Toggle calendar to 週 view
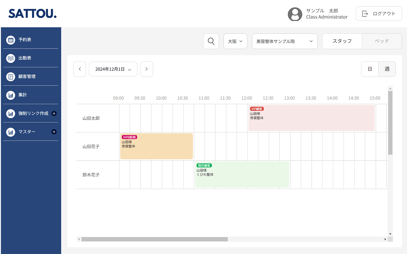This screenshot has width=408, height=254. click(387, 69)
